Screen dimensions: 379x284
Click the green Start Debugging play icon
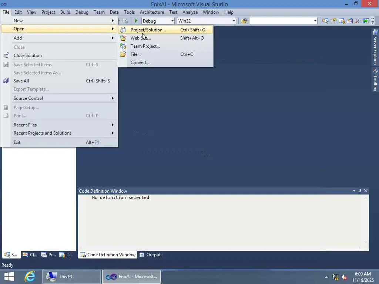point(136,21)
